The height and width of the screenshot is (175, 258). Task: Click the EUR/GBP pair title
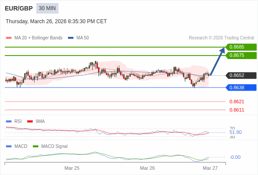coord(19,8)
